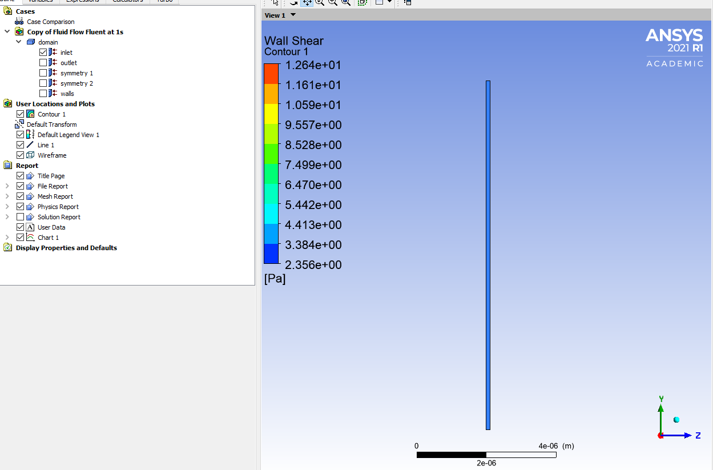
Task: Toggle the Contour 1 visibility checkbox
Action: click(x=21, y=114)
